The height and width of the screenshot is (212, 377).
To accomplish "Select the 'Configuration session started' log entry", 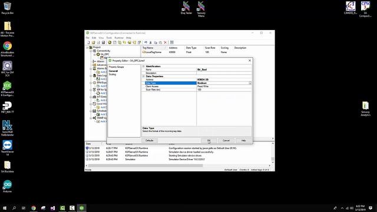I will click(x=178, y=148).
